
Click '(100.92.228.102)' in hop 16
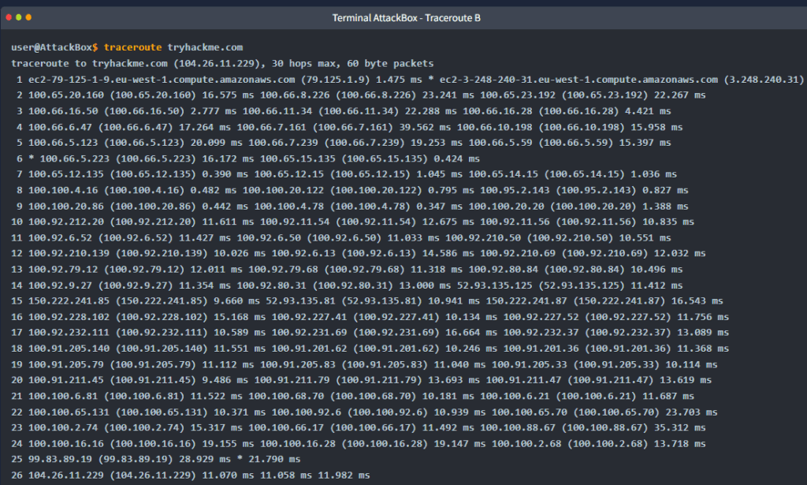point(162,317)
